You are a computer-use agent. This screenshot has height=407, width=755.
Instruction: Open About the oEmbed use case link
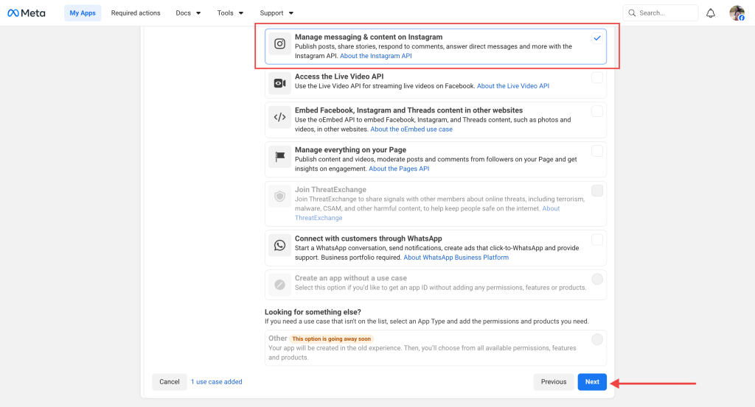[411, 130]
